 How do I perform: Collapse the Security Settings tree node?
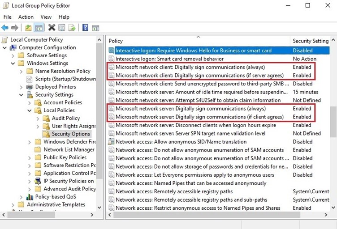[21, 95]
